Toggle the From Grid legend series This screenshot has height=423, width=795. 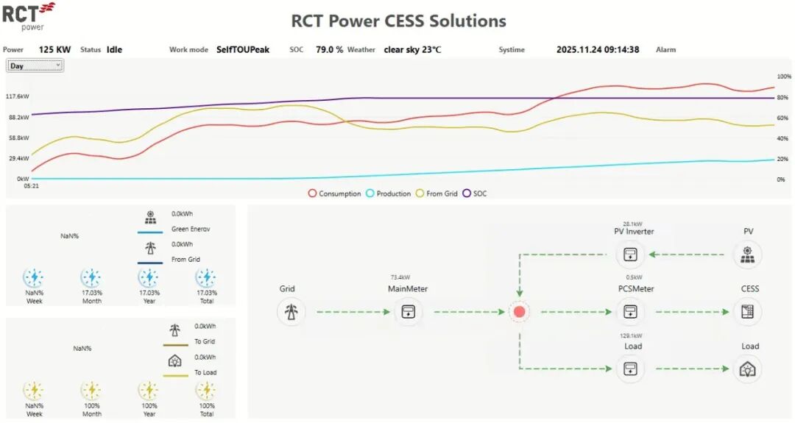pyautogui.click(x=437, y=193)
